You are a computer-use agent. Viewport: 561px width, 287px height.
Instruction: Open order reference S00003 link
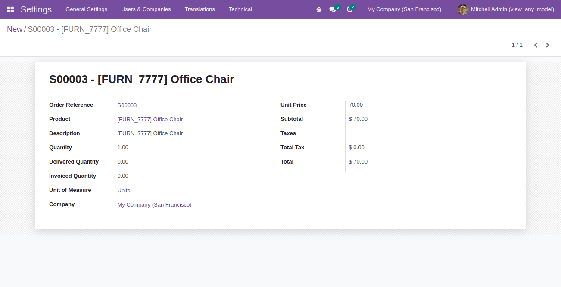[x=127, y=105]
